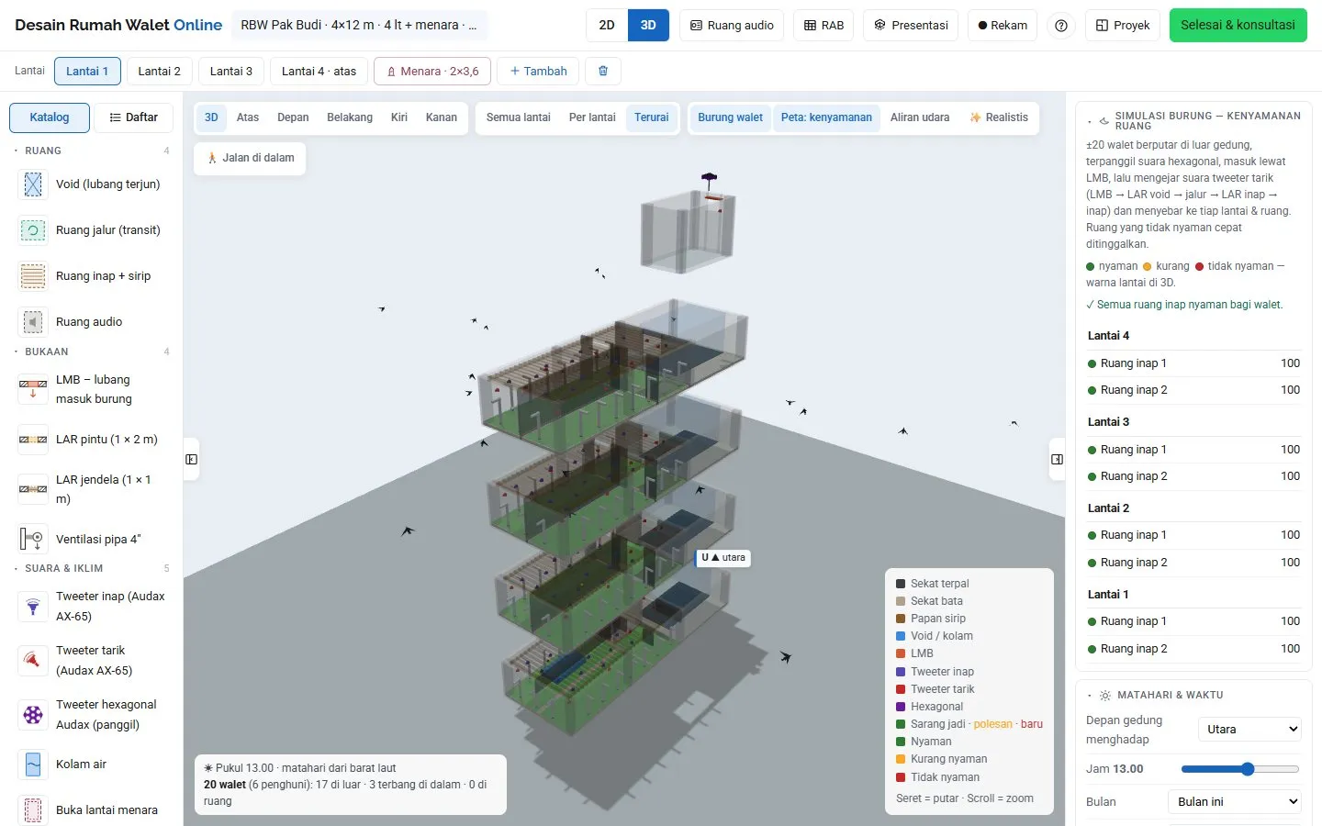Select the Menara · 2×3,6 tab
The width and height of the screenshot is (1322, 826).
[x=432, y=71]
